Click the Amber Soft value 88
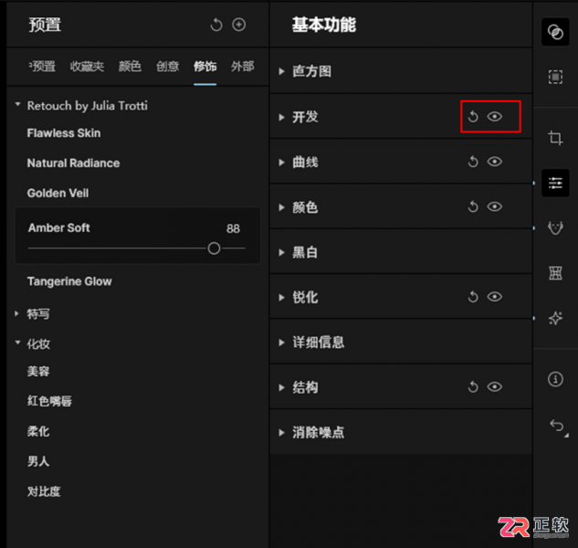This screenshot has height=548, width=578. (233, 228)
